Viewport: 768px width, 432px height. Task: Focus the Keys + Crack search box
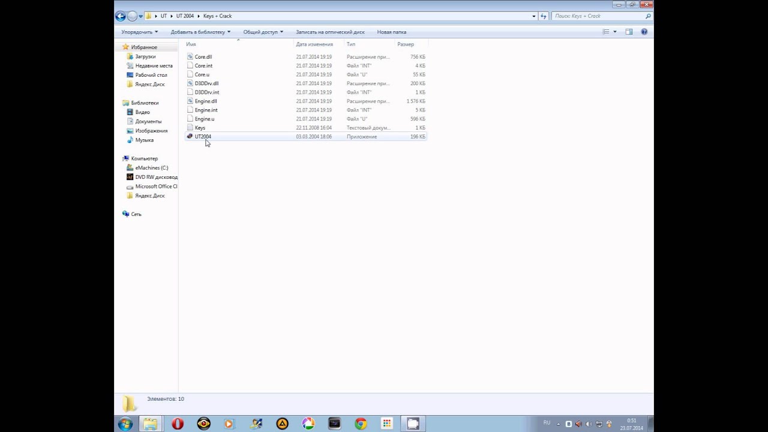602,16
